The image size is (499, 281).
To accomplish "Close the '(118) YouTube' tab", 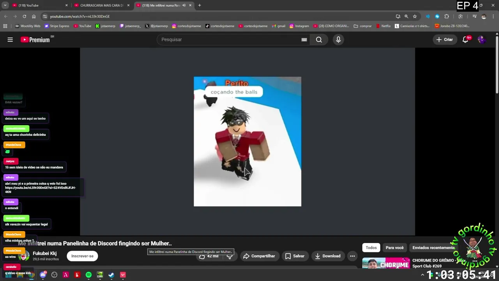I will (x=66, y=5).
